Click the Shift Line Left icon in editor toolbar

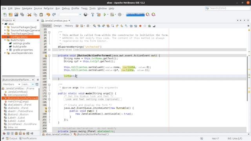(131, 26)
